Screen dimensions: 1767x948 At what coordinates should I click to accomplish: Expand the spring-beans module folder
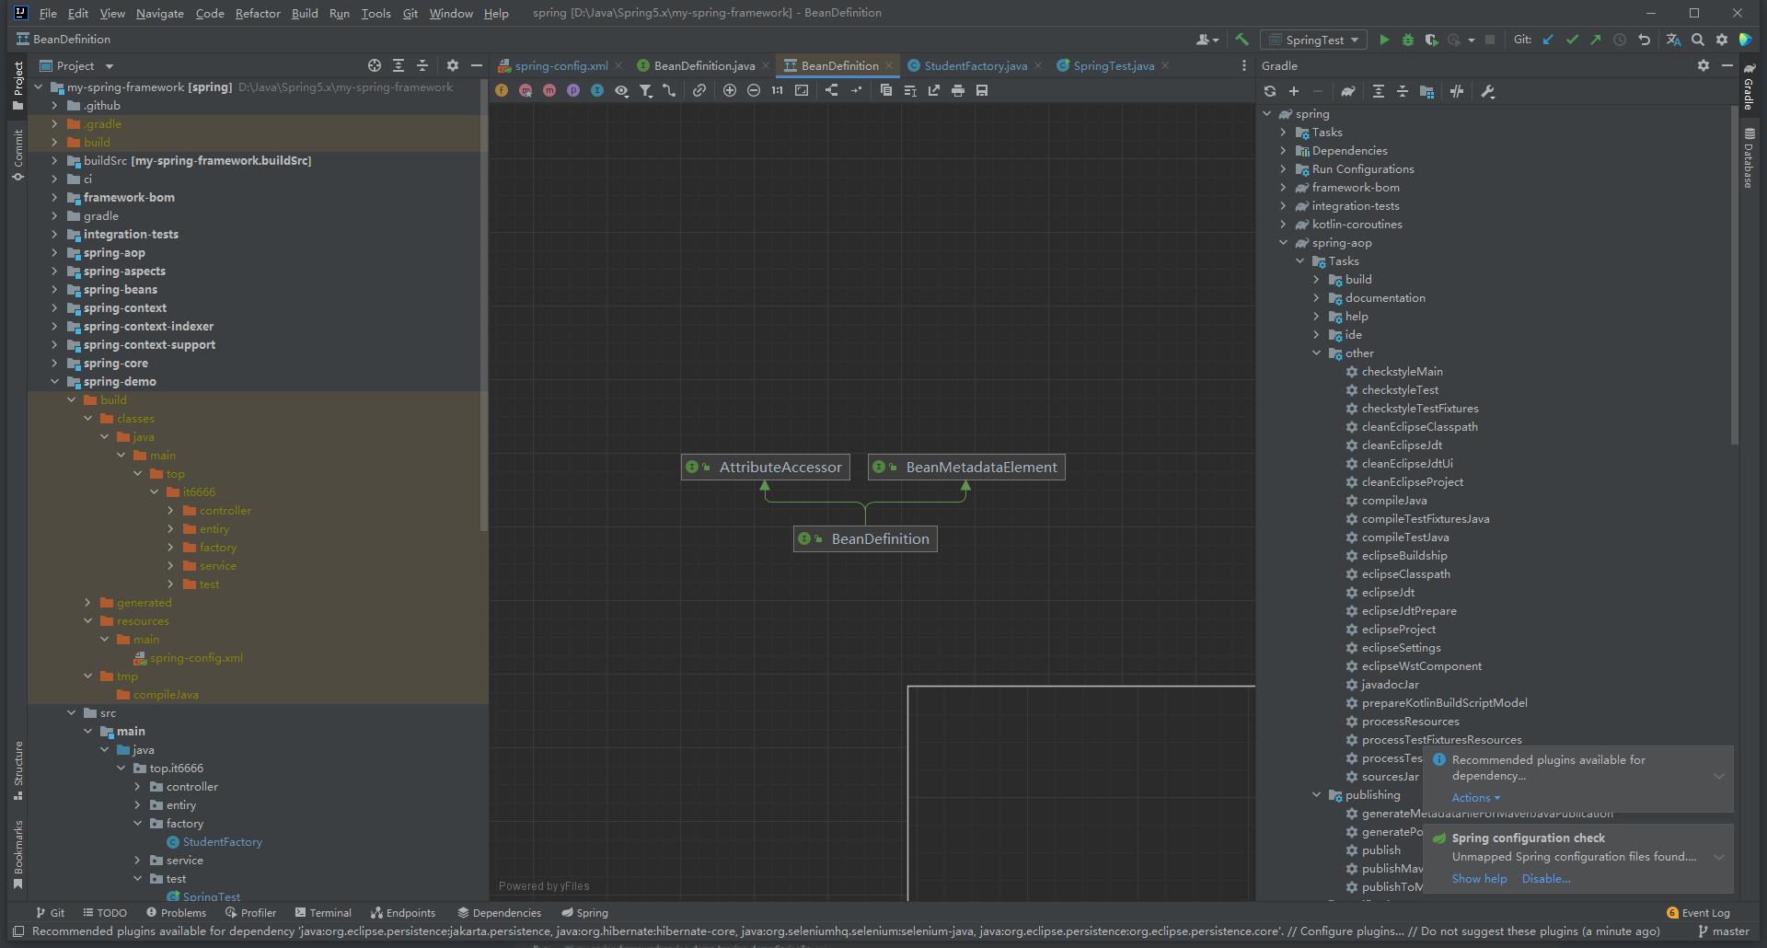coord(54,290)
